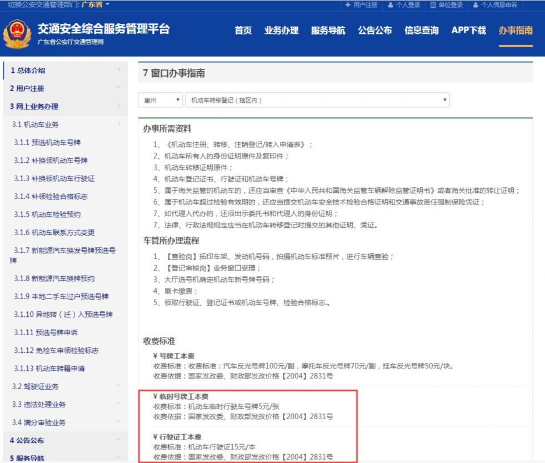Click the 用户注册 plus icon link
Image resolution: width=545 pixels, height=463 pixels.
point(362,5)
